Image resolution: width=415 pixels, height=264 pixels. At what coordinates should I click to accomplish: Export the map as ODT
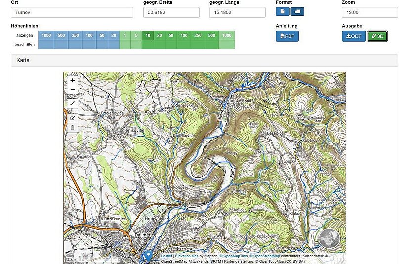pos(353,36)
